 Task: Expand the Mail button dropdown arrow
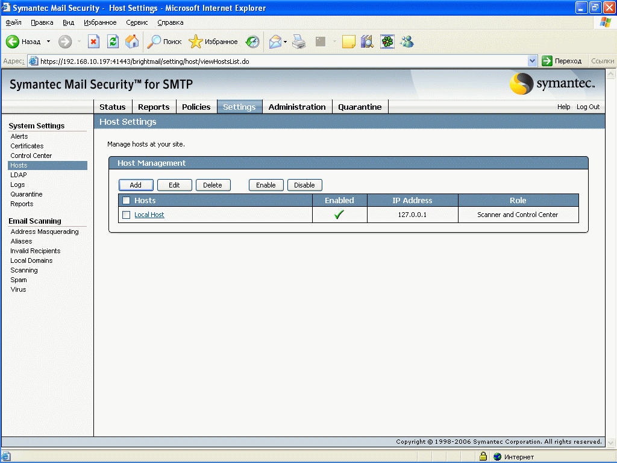click(x=285, y=42)
